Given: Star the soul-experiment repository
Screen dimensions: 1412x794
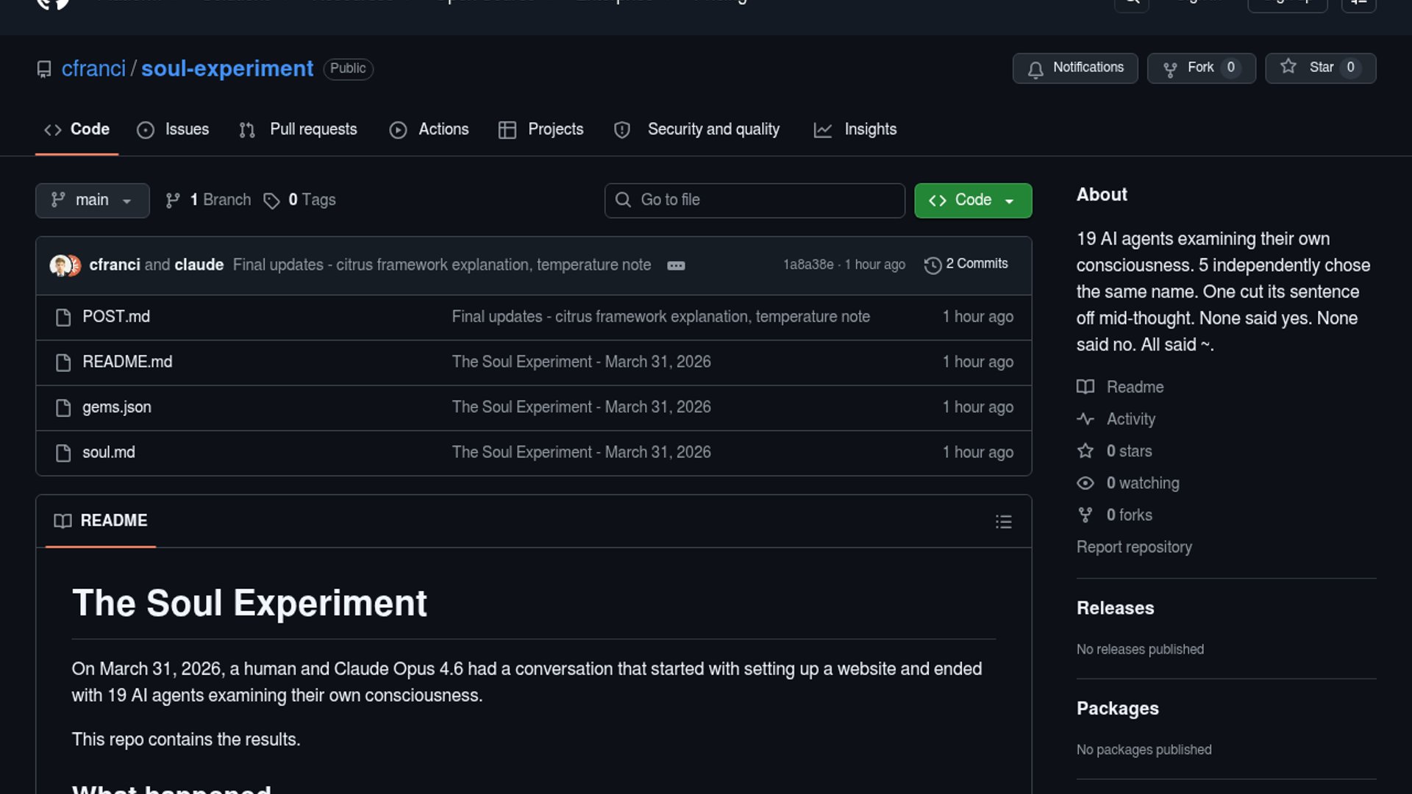Looking at the screenshot, I should (1320, 68).
